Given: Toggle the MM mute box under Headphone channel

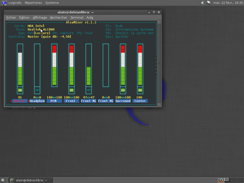Looking at the screenshot, I should click(37, 90).
